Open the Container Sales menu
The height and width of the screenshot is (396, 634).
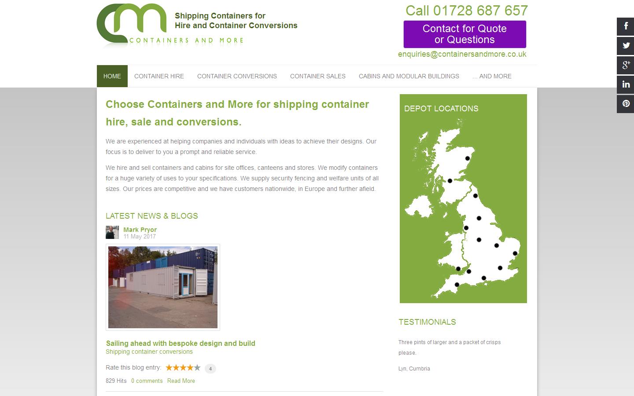click(318, 76)
